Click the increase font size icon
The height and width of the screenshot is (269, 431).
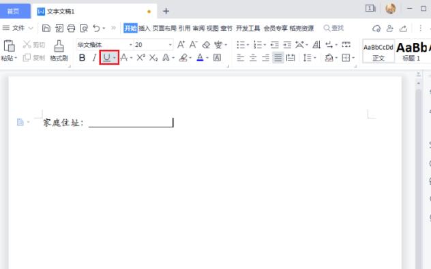coord(181,44)
